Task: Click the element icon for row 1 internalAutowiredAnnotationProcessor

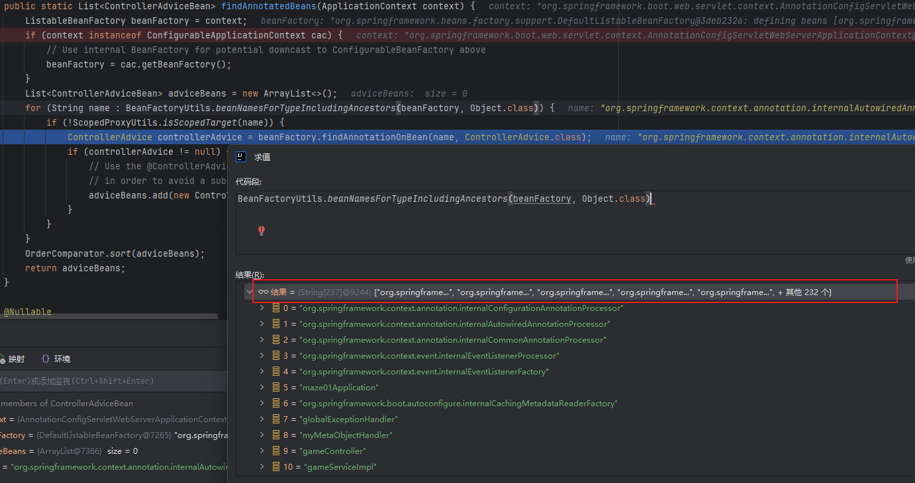Action: (x=276, y=324)
